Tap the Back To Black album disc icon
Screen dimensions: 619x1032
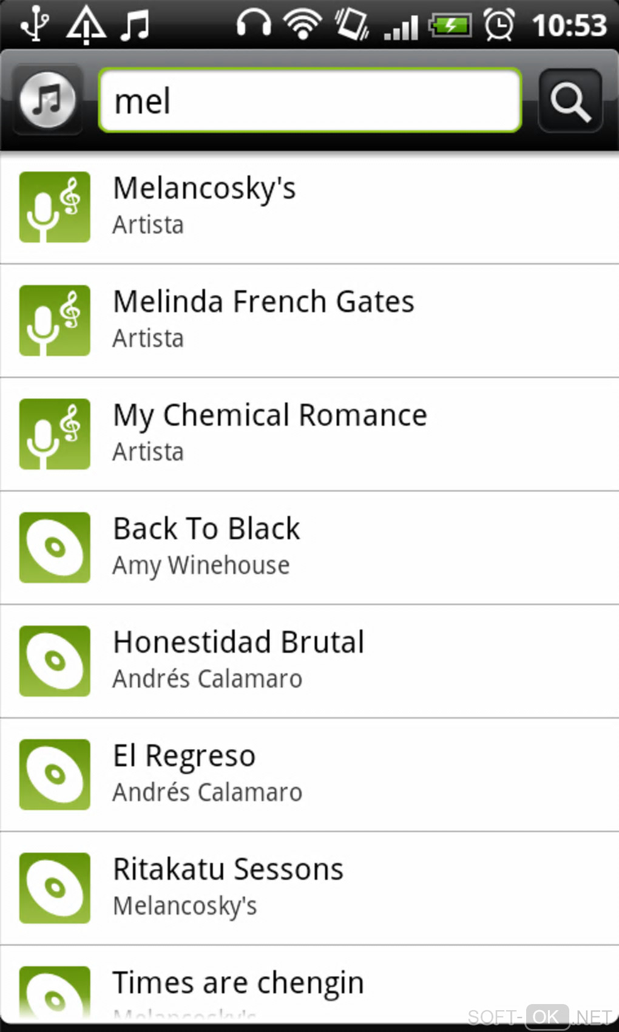(55, 548)
